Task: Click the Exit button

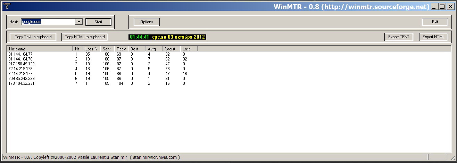Action: click(x=435, y=22)
